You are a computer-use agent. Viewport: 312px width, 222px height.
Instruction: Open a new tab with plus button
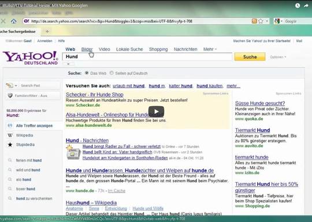[x=47, y=31]
